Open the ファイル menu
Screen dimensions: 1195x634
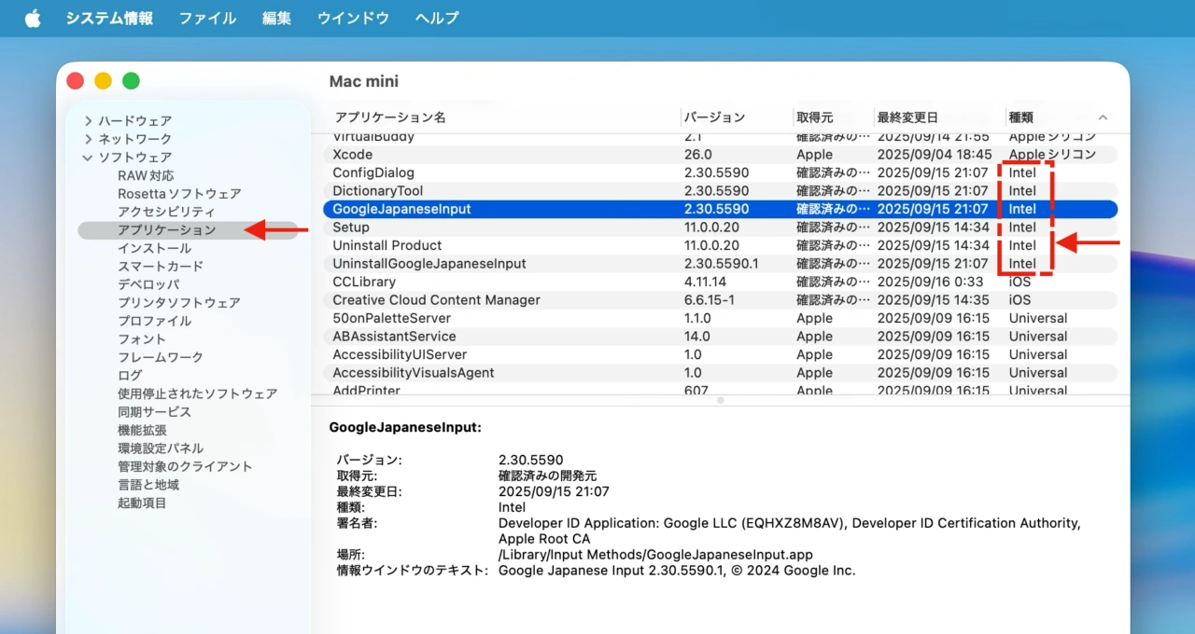coord(207,19)
